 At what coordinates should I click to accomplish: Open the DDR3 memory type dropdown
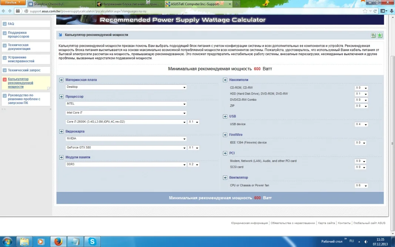[126, 164]
